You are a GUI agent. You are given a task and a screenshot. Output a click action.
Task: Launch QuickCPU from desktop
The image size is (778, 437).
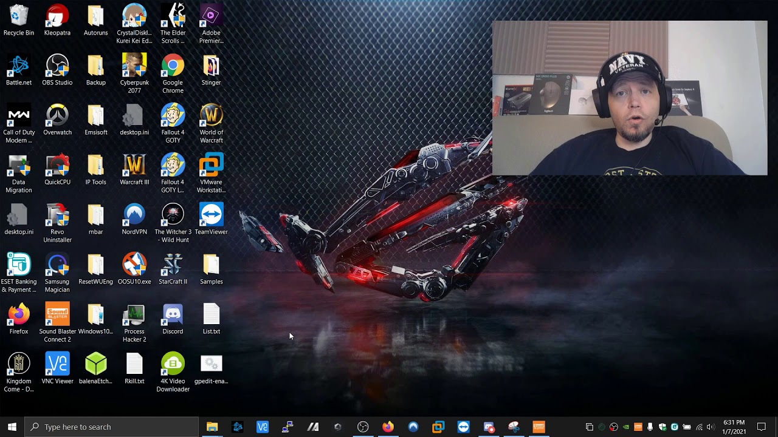pos(57,170)
